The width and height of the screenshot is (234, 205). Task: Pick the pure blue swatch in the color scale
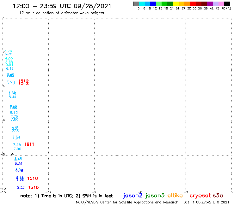tap(153, 4)
